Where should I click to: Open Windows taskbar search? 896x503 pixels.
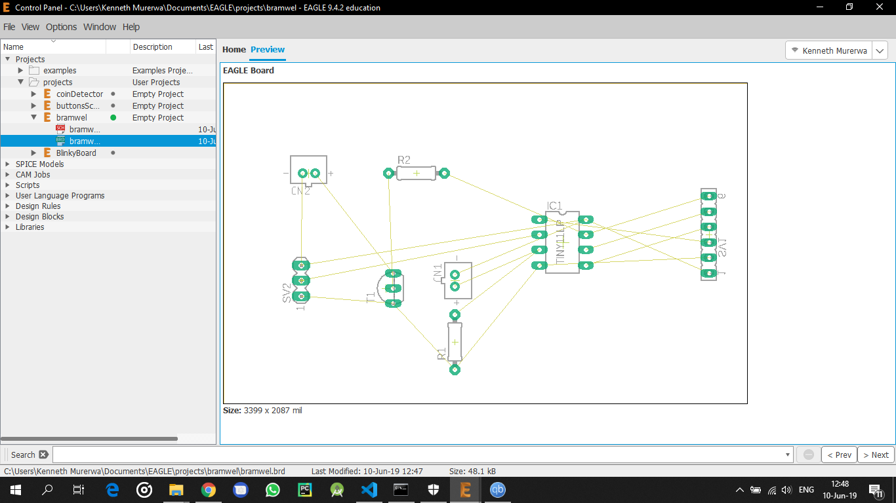click(47, 489)
